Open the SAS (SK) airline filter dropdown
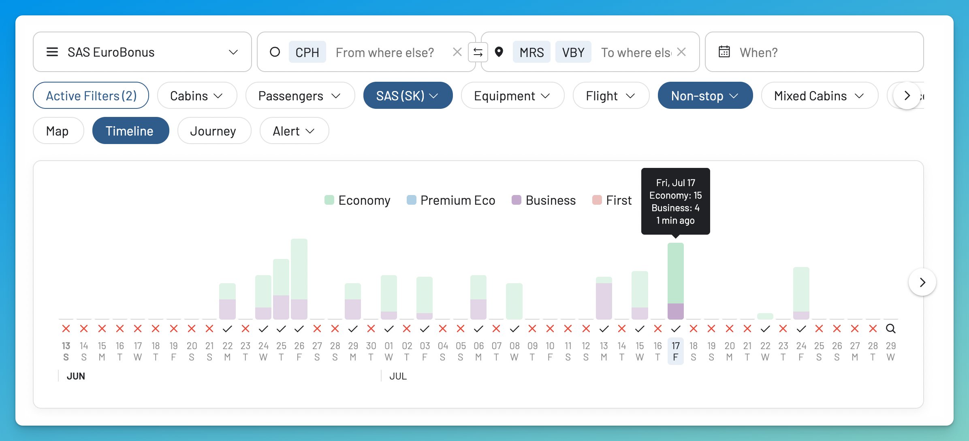 coord(408,95)
